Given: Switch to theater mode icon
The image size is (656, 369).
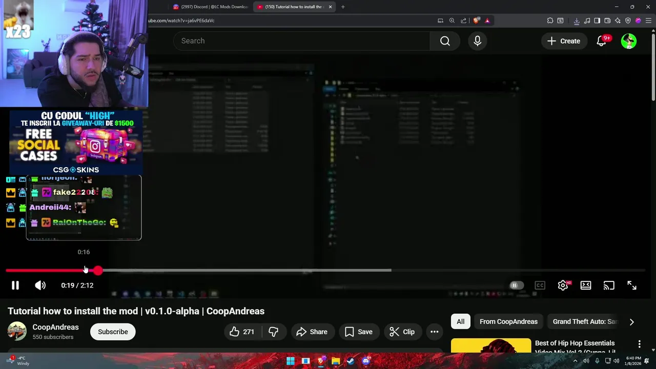Looking at the screenshot, I should coord(586,285).
